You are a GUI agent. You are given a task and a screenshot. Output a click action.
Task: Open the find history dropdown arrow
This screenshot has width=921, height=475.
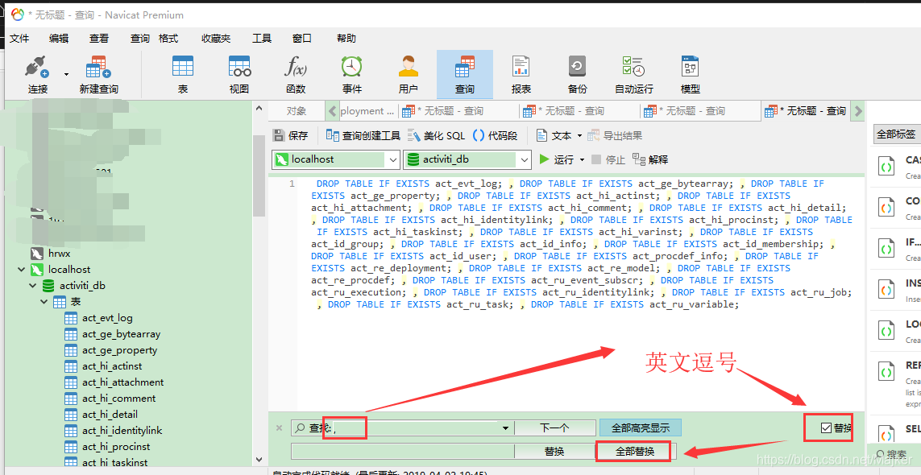pyautogui.click(x=505, y=428)
